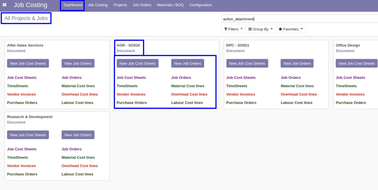
Task: Open the apps grid menu icon
Action: coord(4,5)
